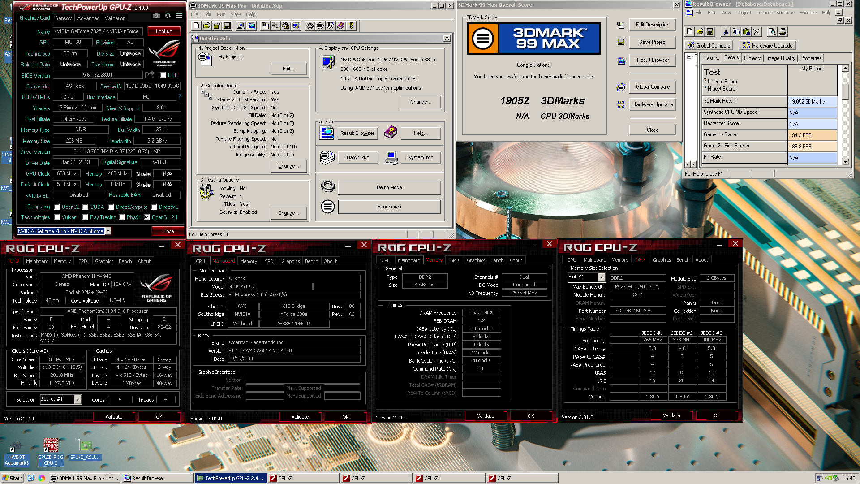Click Delete X icon in Result Browser toolbar

pyautogui.click(x=757, y=32)
